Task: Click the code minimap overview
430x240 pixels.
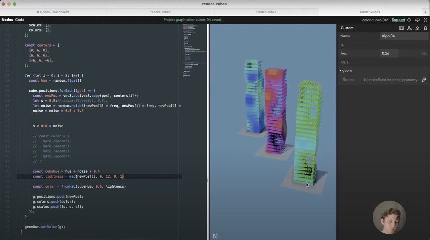Action: (x=194, y=50)
